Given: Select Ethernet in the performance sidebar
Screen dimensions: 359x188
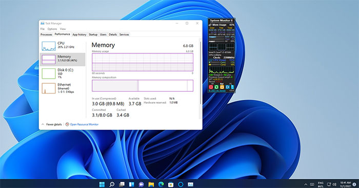Looking at the screenshot, I should pyautogui.click(x=63, y=88).
